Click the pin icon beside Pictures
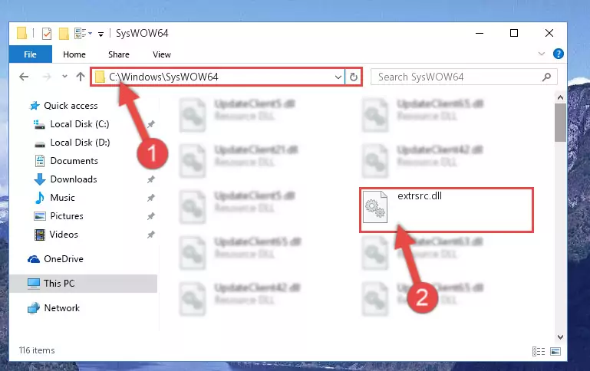 coord(151,216)
